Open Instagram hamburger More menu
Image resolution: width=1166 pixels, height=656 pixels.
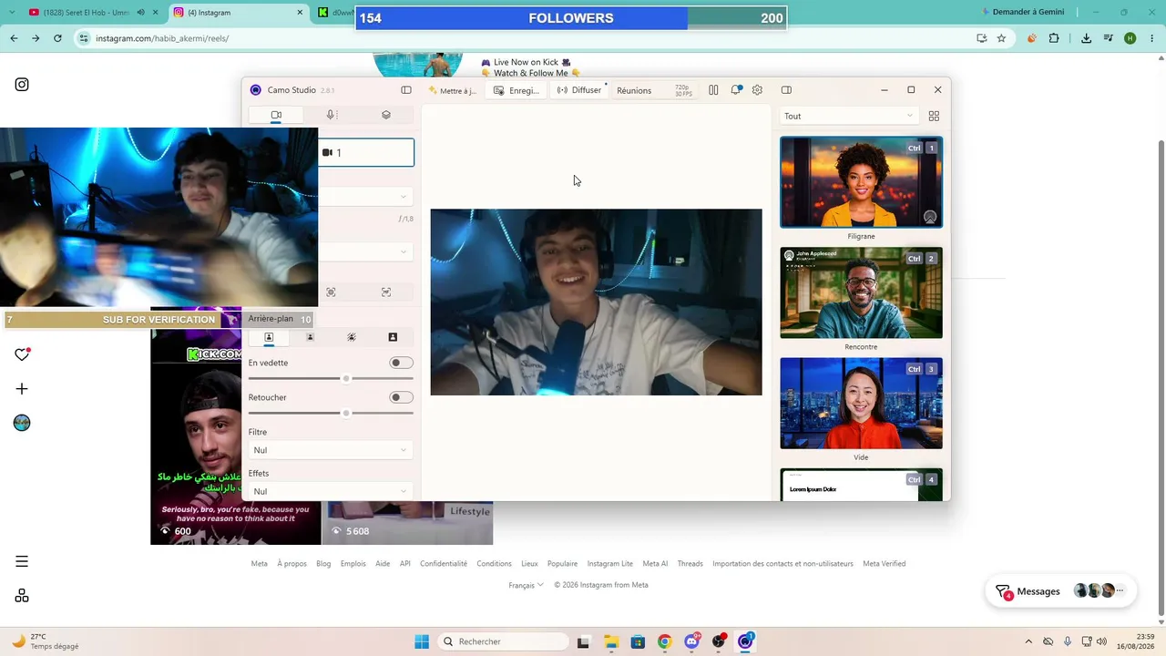click(22, 561)
